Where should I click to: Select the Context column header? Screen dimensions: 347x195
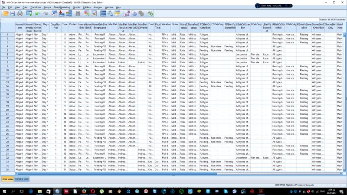pyautogui.click(x=73, y=27)
